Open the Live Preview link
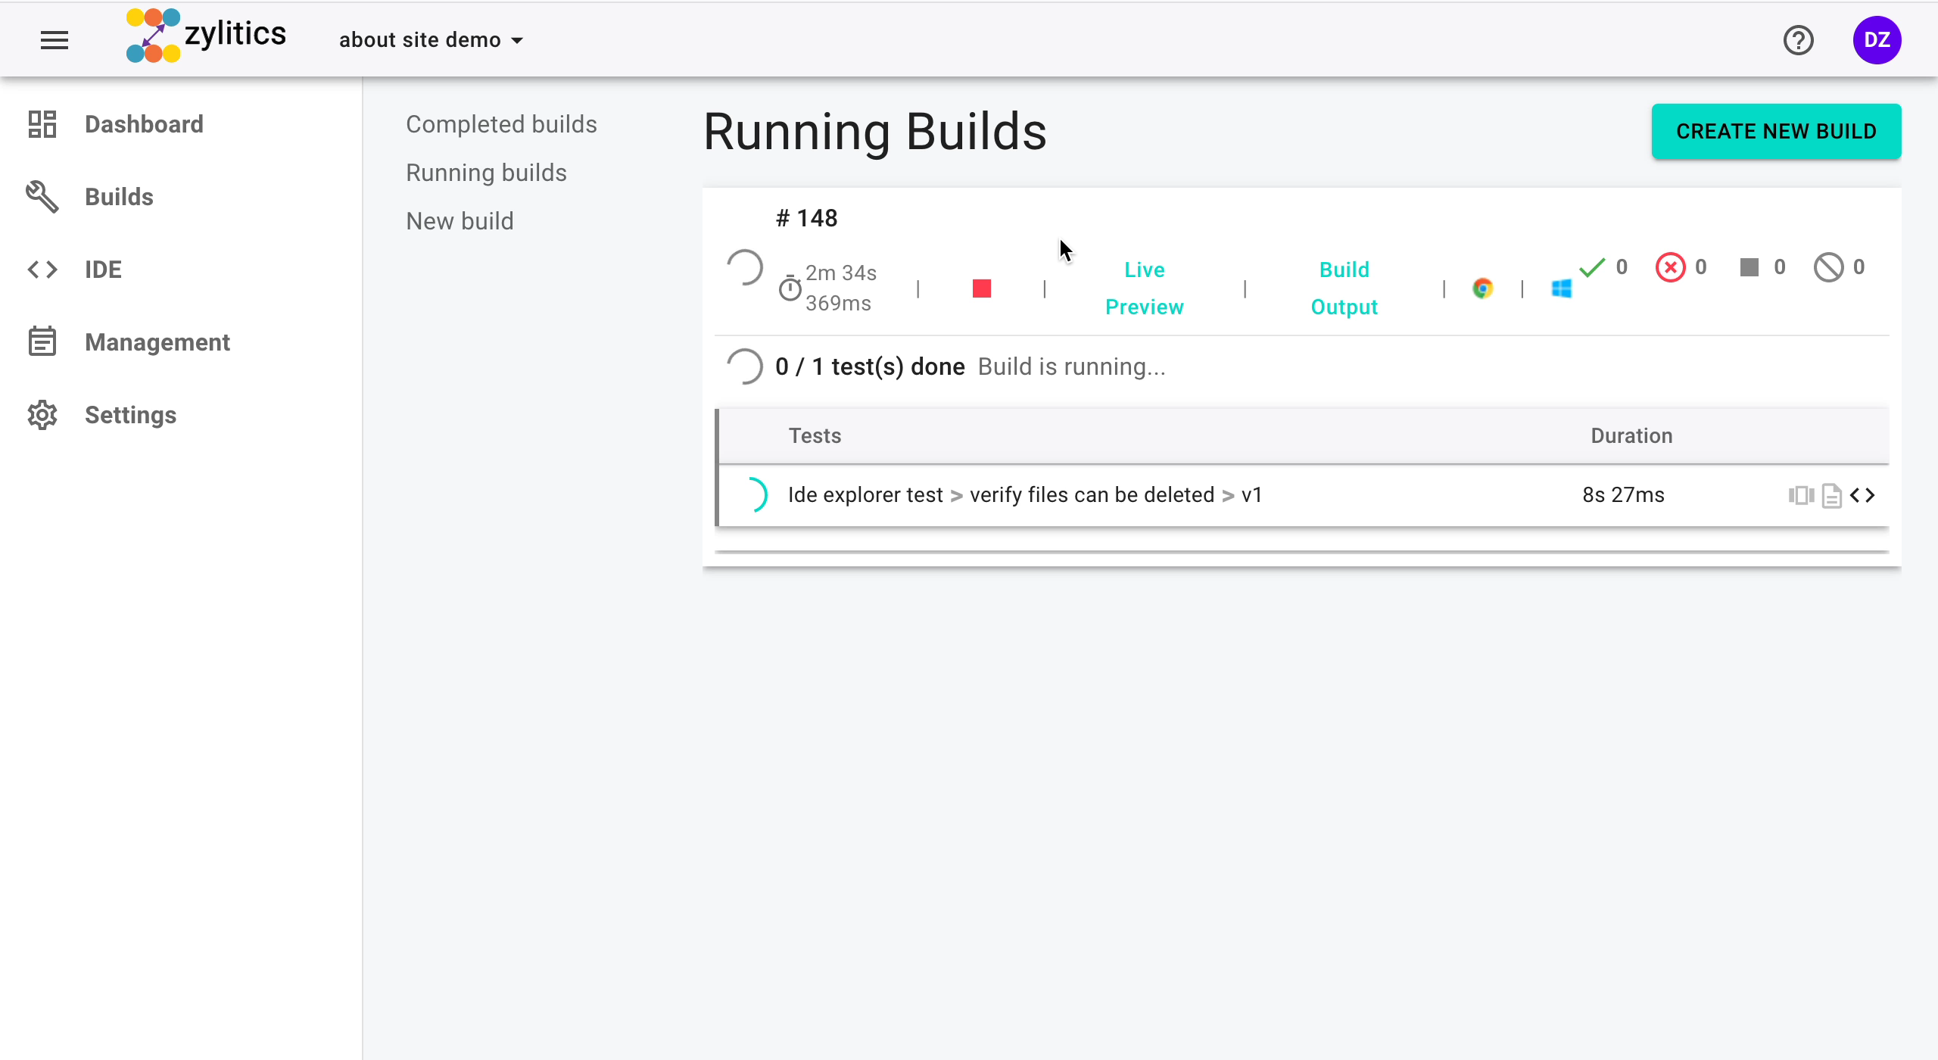The height and width of the screenshot is (1060, 1938). (x=1144, y=288)
